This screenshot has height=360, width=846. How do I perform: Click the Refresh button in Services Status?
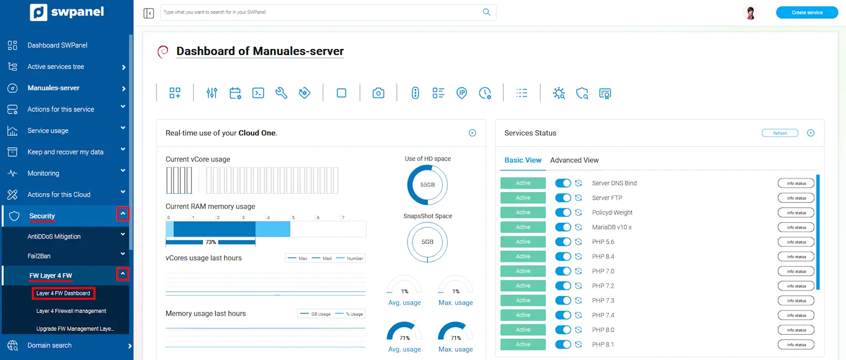tap(780, 133)
